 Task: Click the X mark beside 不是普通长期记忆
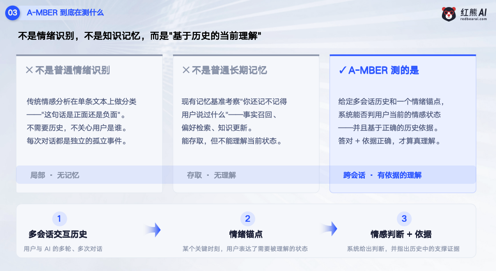pyautogui.click(x=186, y=70)
